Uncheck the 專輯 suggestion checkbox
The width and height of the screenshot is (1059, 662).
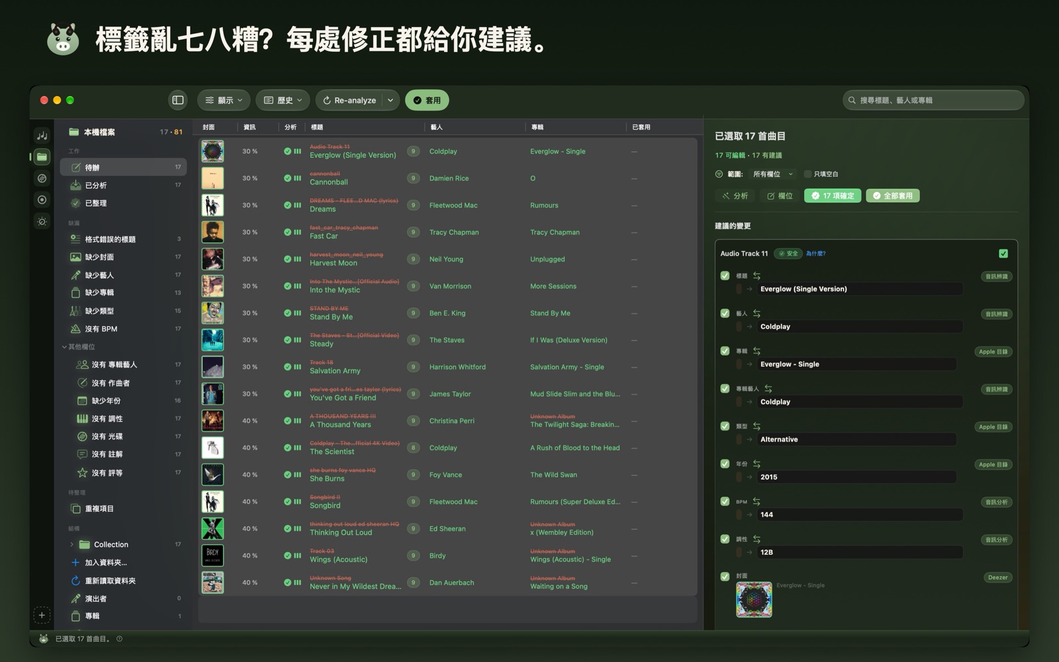pos(725,351)
